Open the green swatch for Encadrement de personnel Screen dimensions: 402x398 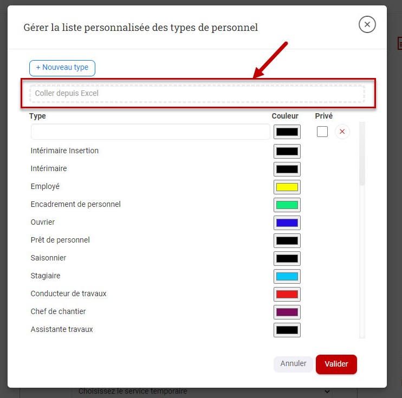click(287, 205)
